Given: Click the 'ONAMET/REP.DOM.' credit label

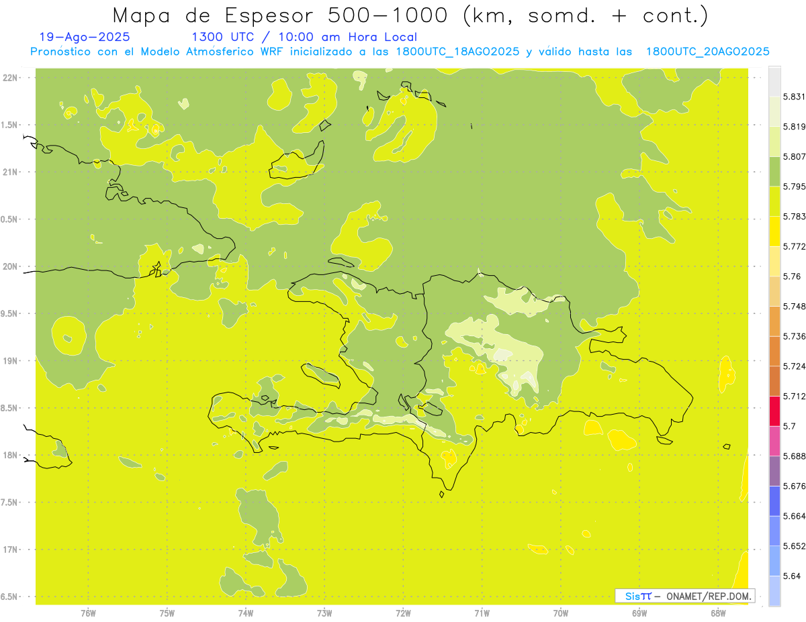Looking at the screenshot, I should click(x=708, y=596).
